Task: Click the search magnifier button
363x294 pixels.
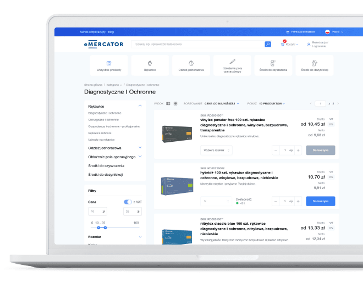Action: (x=268, y=44)
